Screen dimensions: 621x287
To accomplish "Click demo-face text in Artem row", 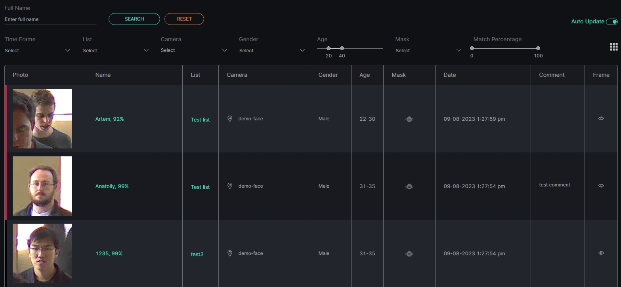I will pos(250,119).
